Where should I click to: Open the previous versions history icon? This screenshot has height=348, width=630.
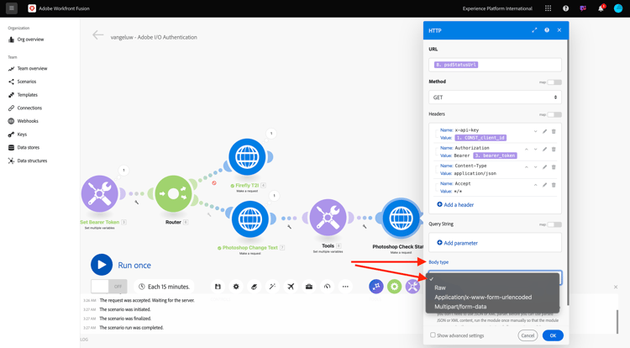coord(328,287)
